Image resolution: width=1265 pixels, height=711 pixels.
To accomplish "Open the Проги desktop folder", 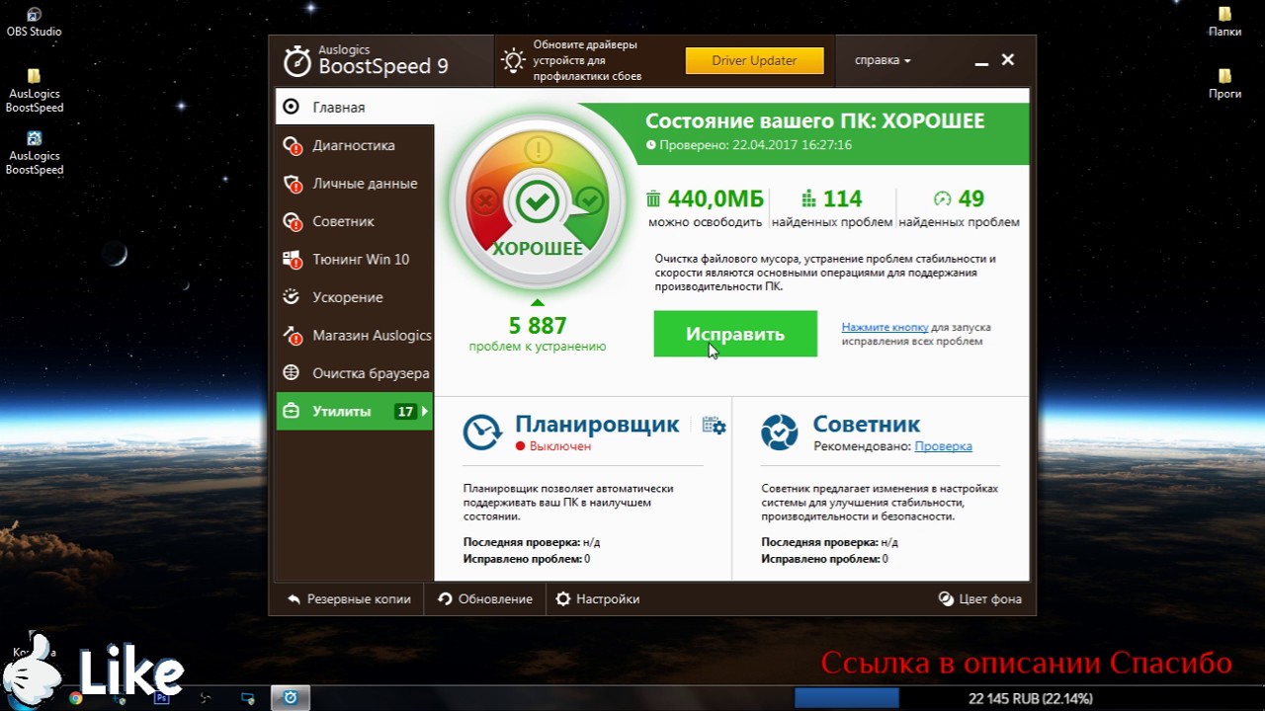I will 1224,84.
